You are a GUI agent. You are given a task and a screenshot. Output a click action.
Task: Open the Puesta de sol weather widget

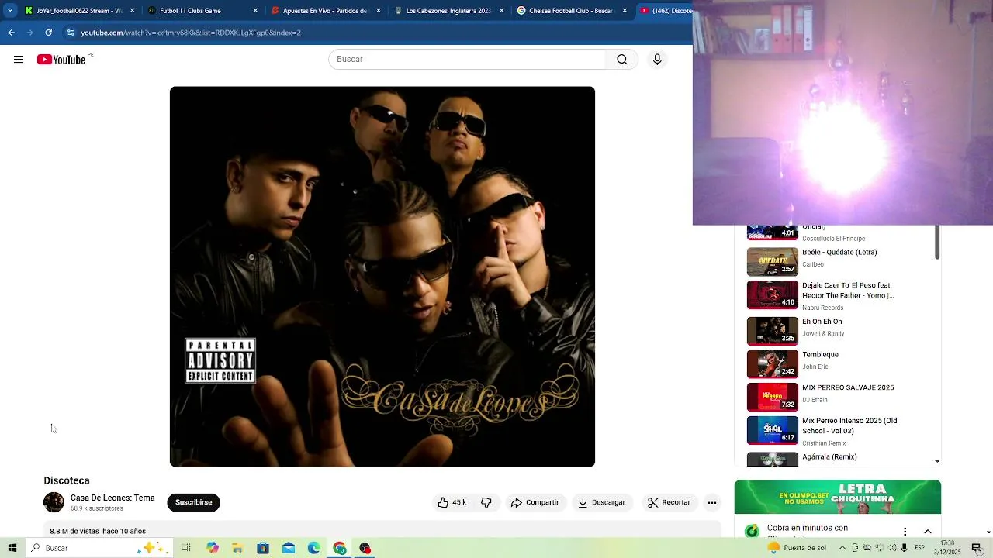[797, 548]
